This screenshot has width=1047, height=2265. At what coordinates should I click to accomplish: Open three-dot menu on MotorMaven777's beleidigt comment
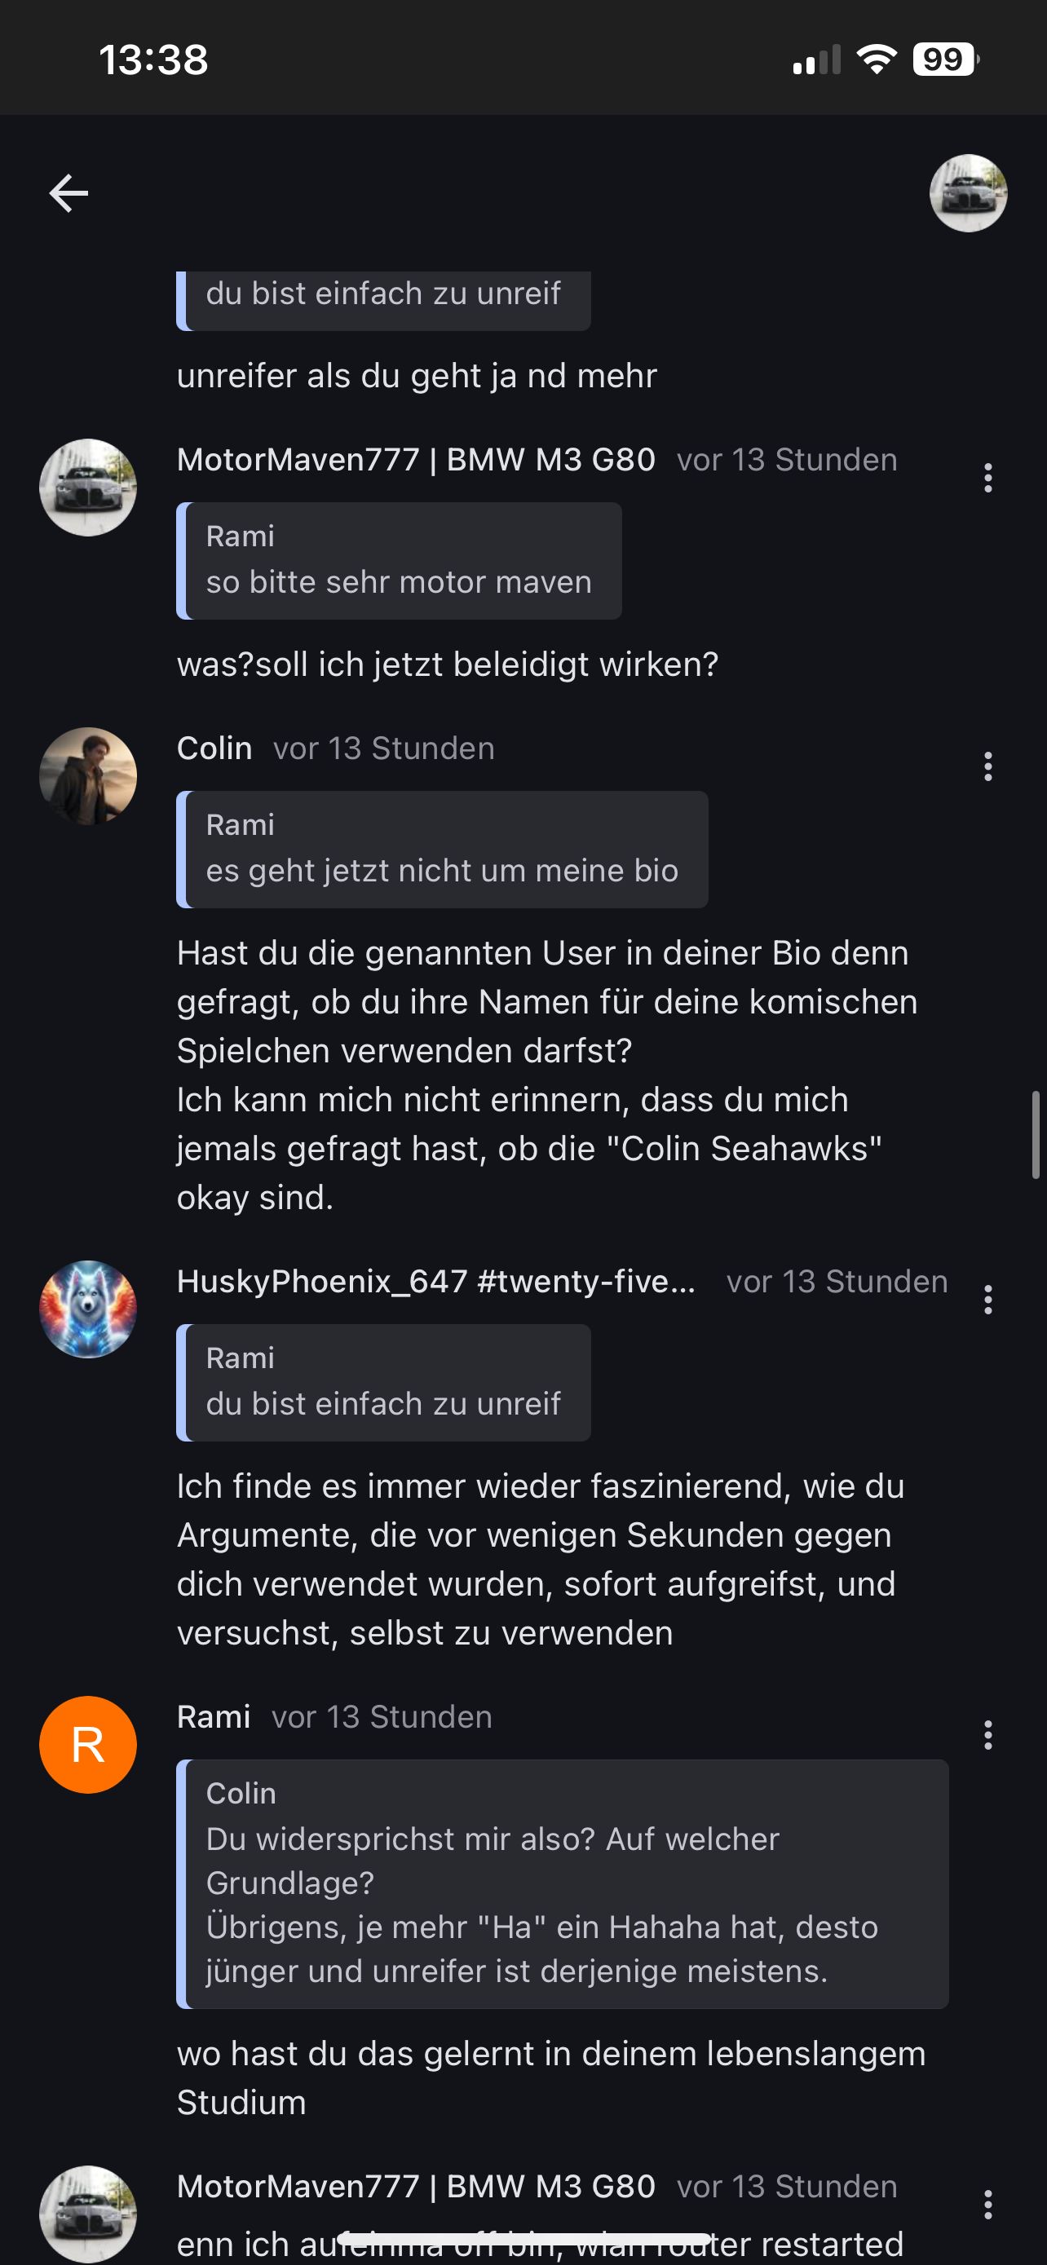(x=988, y=479)
